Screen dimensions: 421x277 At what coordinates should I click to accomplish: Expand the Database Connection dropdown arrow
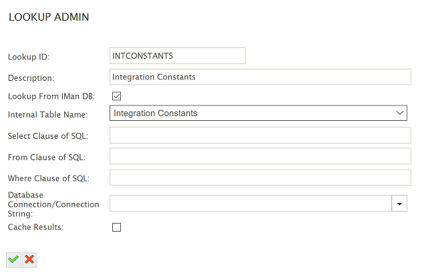point(400,204)
